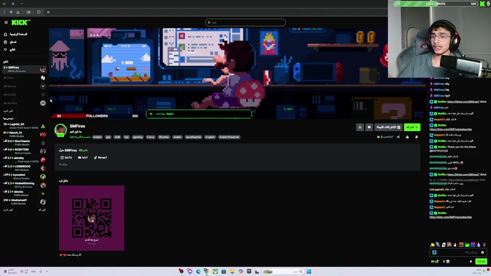Select the English tag
491x276 pixels.
point(210,137)
